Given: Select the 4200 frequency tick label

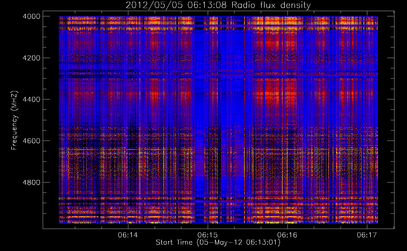Looking at the screenshot, I should coord(31,58).
